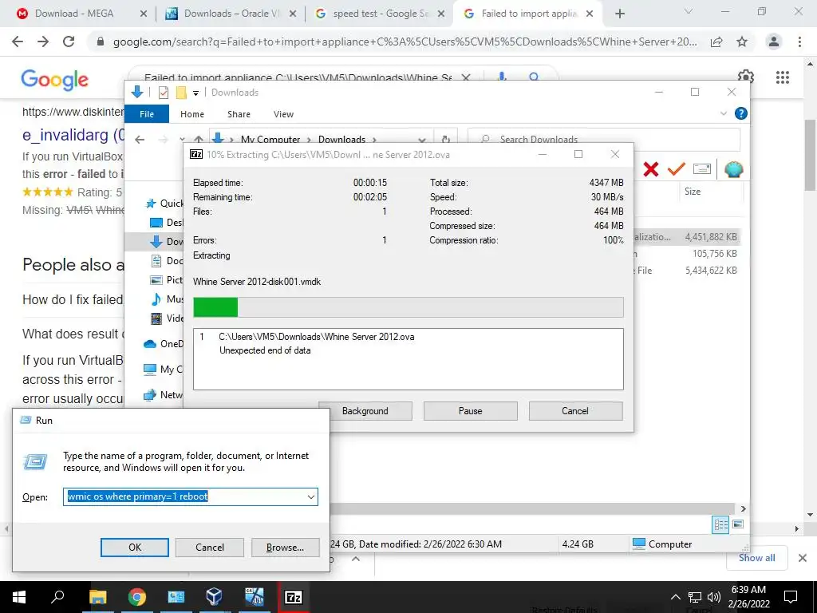Click the Google logo
The width and height of the screenshot is (817, 613).
point(54,79)
